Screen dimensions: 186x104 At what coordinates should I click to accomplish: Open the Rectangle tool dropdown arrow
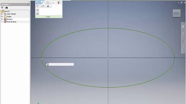point(45,6)
